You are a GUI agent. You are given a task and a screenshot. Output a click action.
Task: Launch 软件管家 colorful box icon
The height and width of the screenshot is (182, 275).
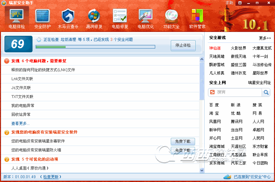197,16
